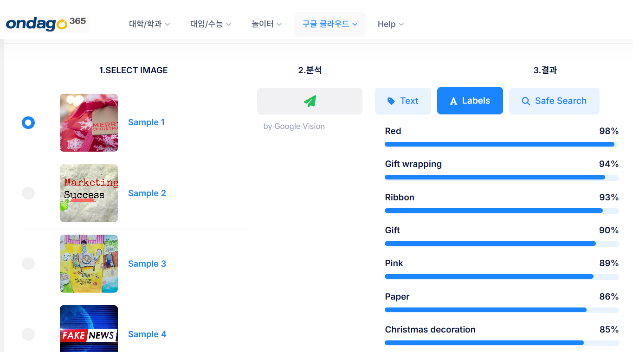
Task: Select the Sample 2 radio button
Action: click(x=28, y=193)
